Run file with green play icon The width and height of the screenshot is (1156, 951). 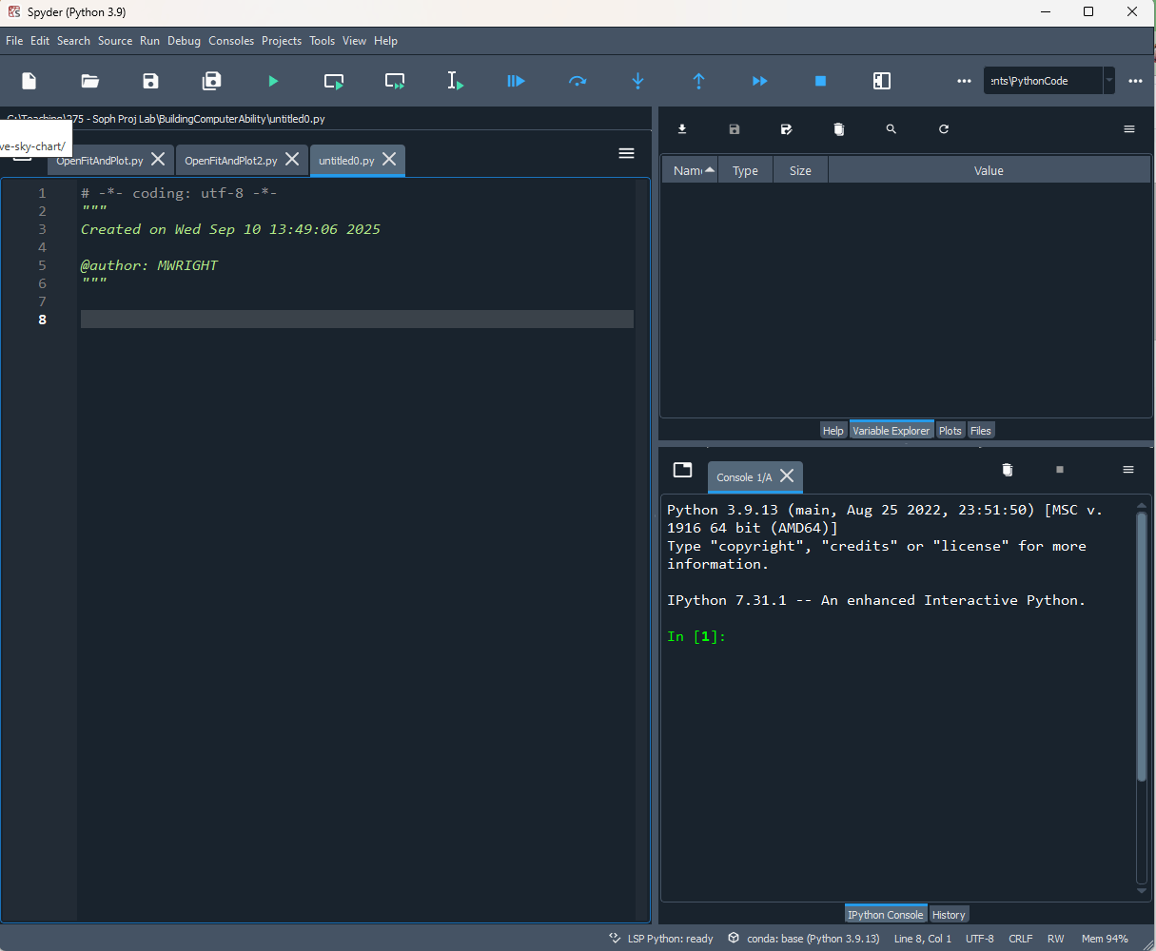click(x=273, y=81)
